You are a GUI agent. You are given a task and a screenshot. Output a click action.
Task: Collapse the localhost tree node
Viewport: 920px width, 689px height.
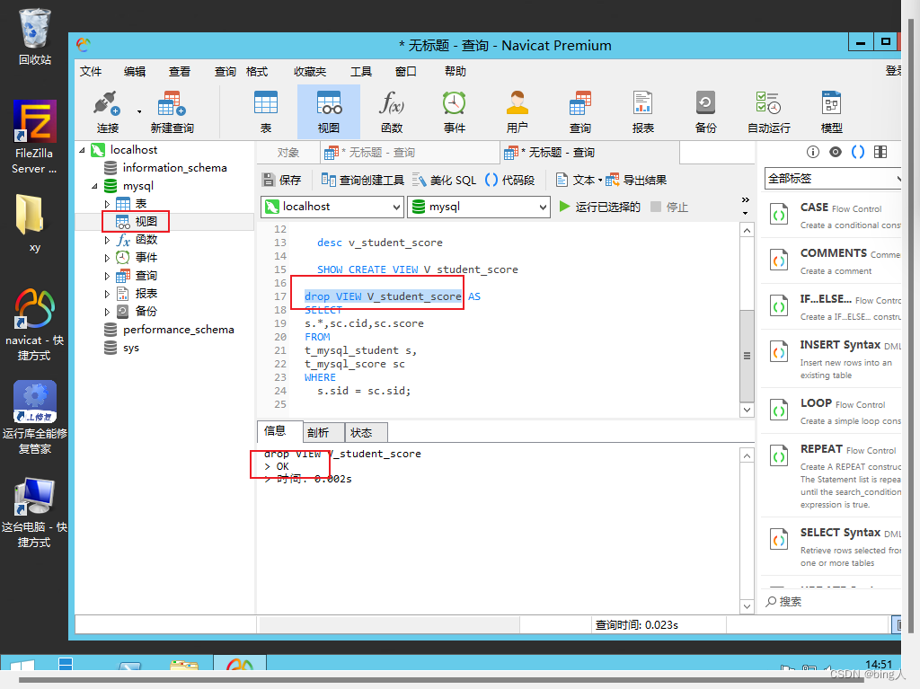[x=82, y=150]
